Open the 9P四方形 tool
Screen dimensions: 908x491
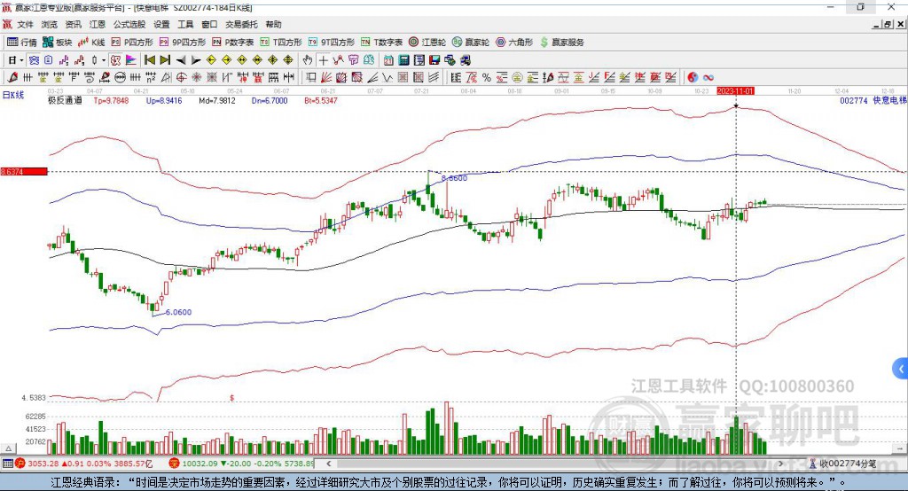183,43
